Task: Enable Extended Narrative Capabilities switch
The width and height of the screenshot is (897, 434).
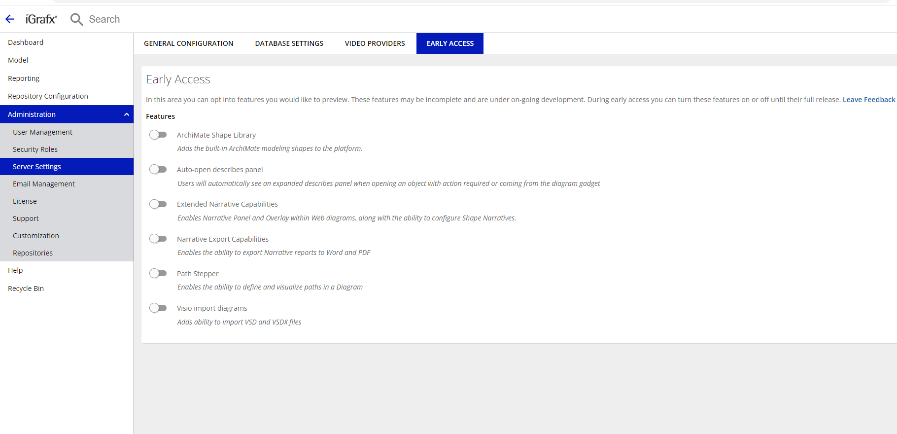Action: (x=158, y=204)
